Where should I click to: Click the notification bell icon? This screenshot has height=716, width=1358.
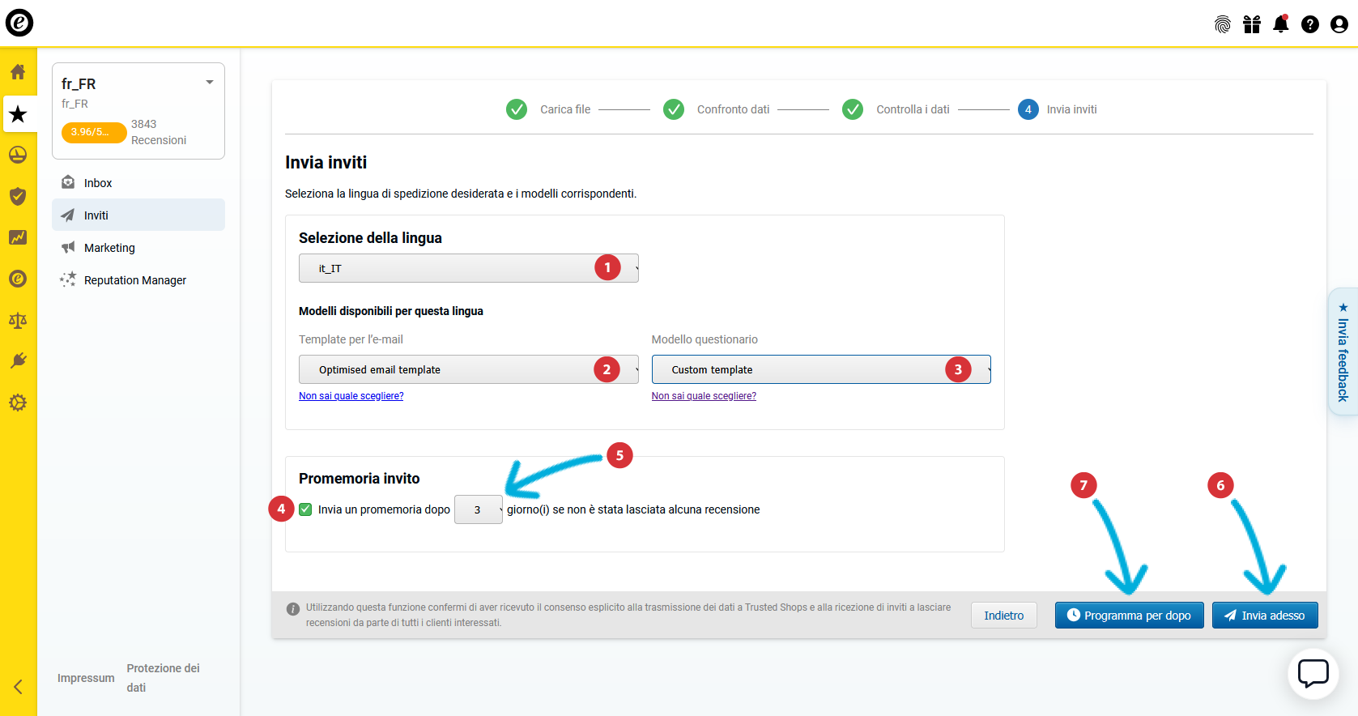(x=1281, y=24)
